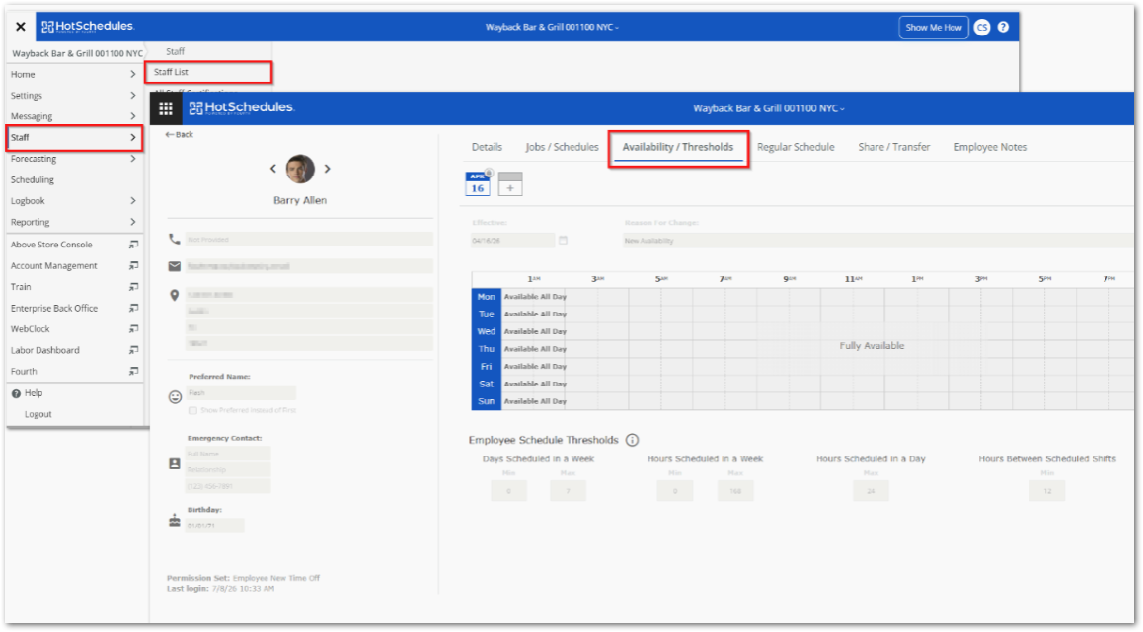Expand the Settings menu chevron
This screenshot has height=632, width=1143.
[x=132, y=96]
